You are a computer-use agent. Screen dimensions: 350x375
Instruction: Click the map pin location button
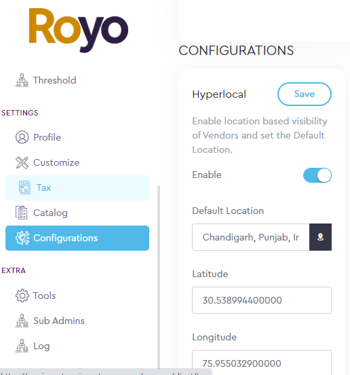(x=320, y=237)
